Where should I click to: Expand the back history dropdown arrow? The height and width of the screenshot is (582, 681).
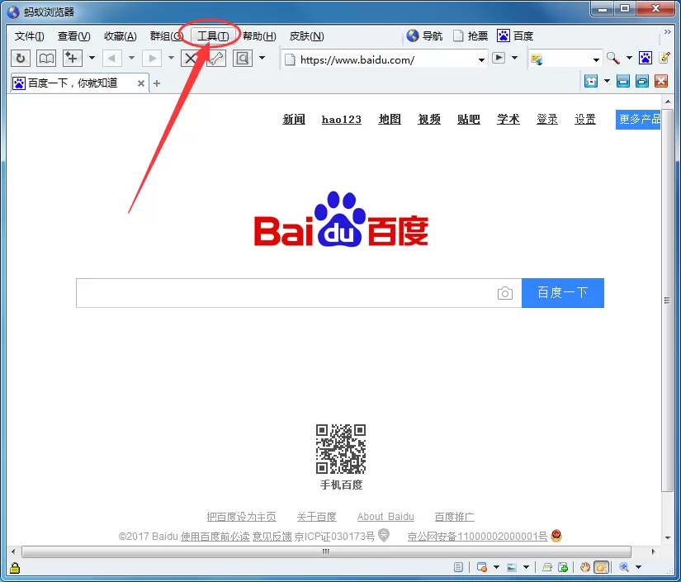tap(131, 58)
